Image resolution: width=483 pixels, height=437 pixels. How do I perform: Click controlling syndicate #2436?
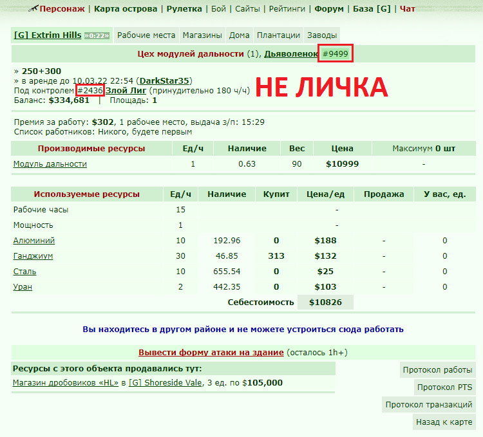90,91
